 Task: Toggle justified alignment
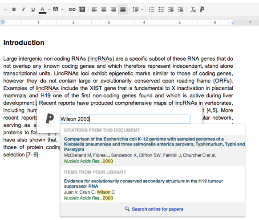(123, 9)
